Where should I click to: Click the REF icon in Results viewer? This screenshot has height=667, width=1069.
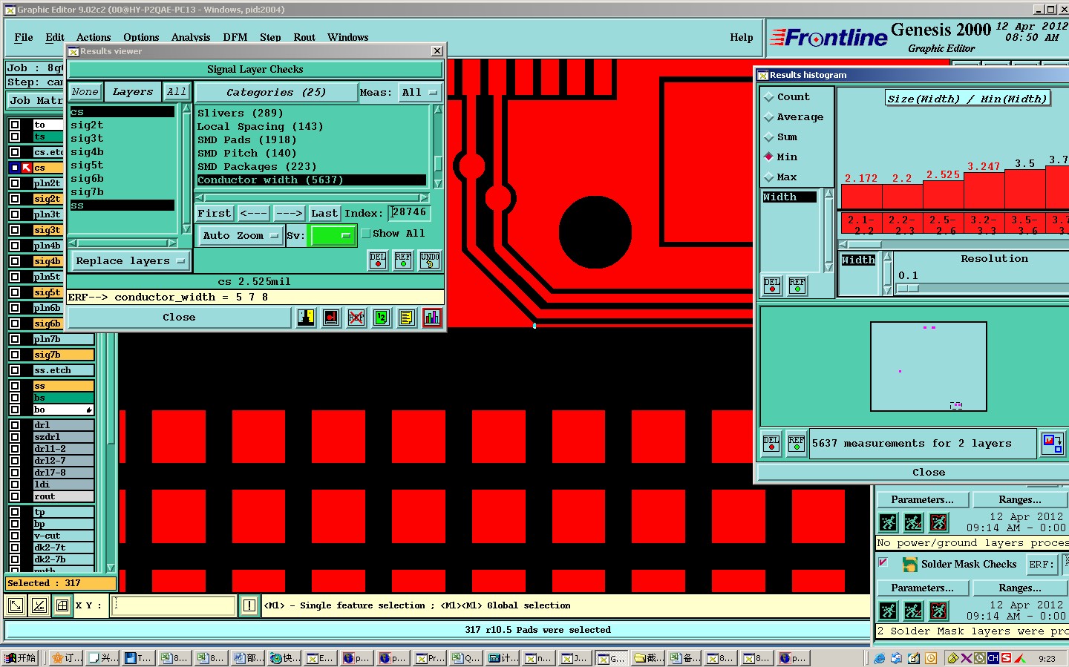click(x=404, y=260)
